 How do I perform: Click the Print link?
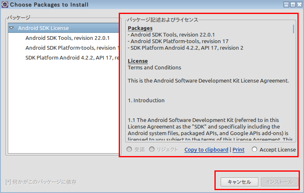pyautogui.click(x=238, y=149)
